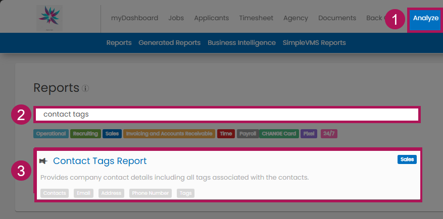This screenshot has height=219, width=443.
Task: Click the Phone Number keyword tag
Action: (x=151, y=193)
